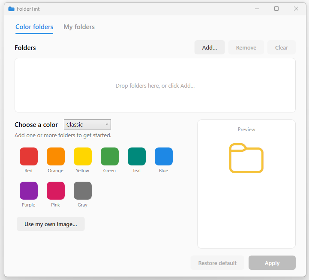This screenshot has width=309, height=280.
Task: Pick the Orange color swatch
Action: click(56, 156)
